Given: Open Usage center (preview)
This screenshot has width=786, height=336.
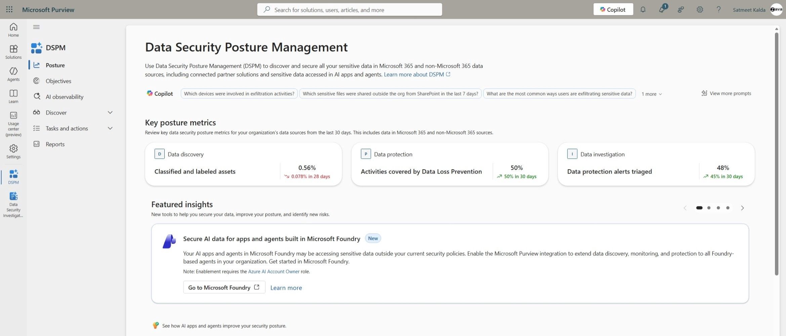Looking at the screenshot, I should [13, 124].
